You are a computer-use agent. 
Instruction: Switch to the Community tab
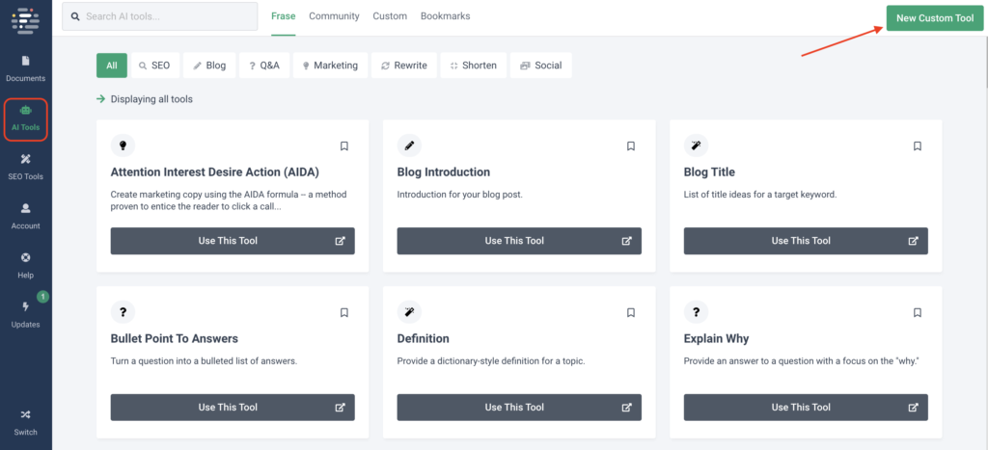click(x=334, y=16)
